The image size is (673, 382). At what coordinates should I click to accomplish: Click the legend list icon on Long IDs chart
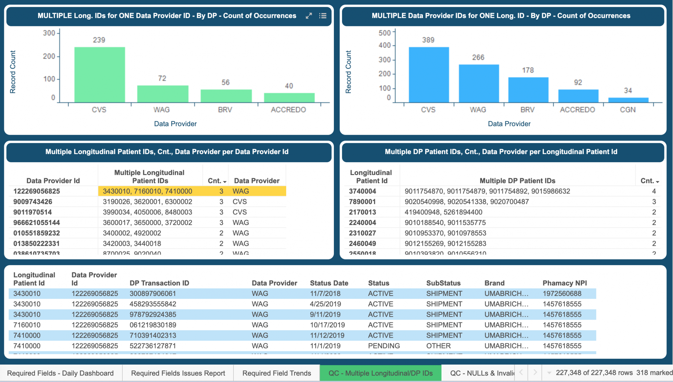pos(323,15)
